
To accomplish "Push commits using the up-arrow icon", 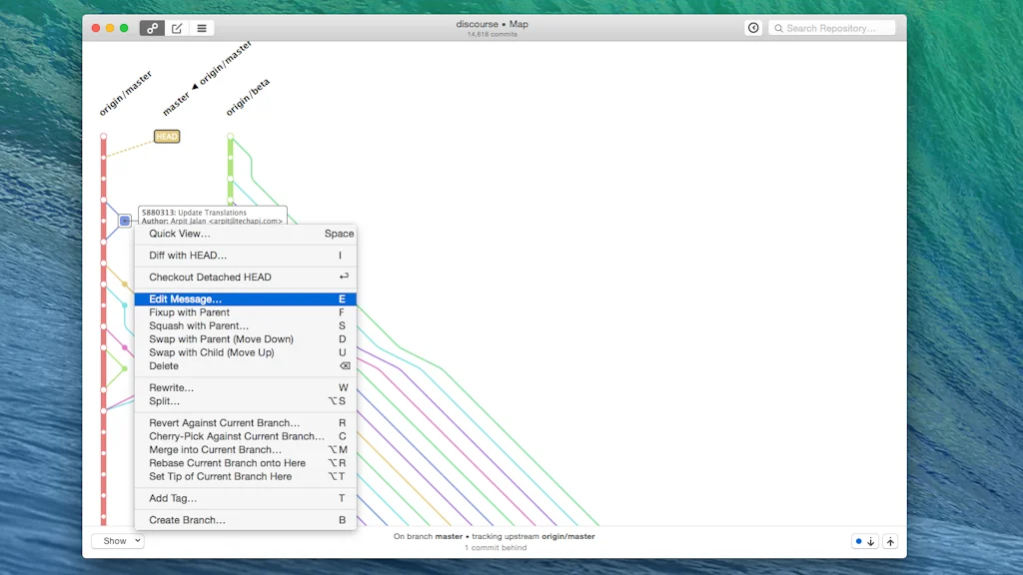I will (890, 540).
